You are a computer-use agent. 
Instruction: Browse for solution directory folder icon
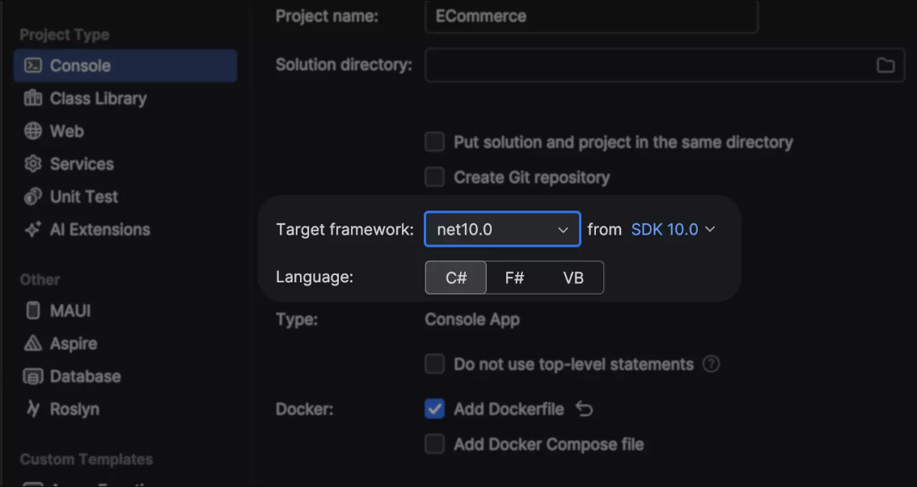[x=886, y=66]
